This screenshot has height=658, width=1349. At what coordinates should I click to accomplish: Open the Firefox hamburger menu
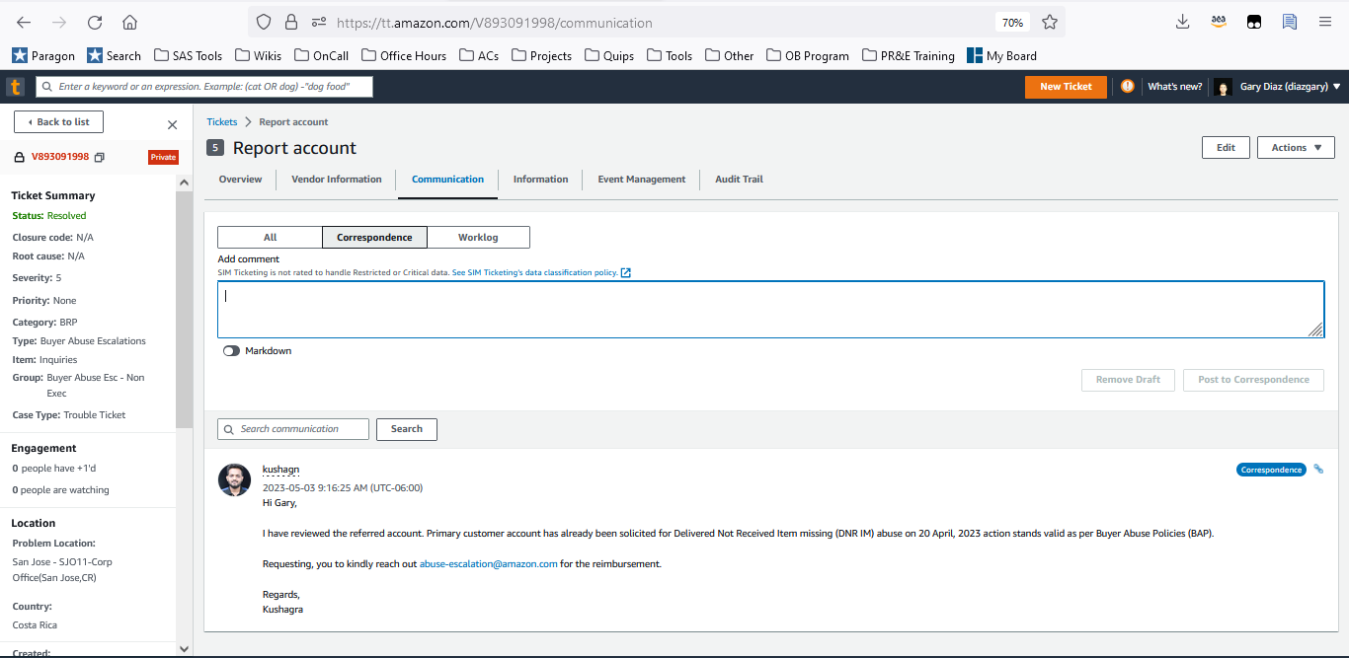point(1324,22)
